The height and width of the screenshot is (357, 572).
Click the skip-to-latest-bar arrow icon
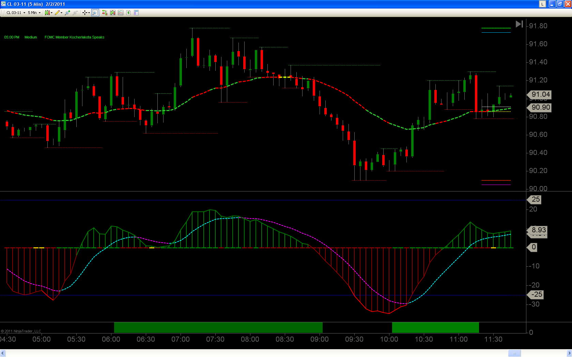tap(519, 24)
